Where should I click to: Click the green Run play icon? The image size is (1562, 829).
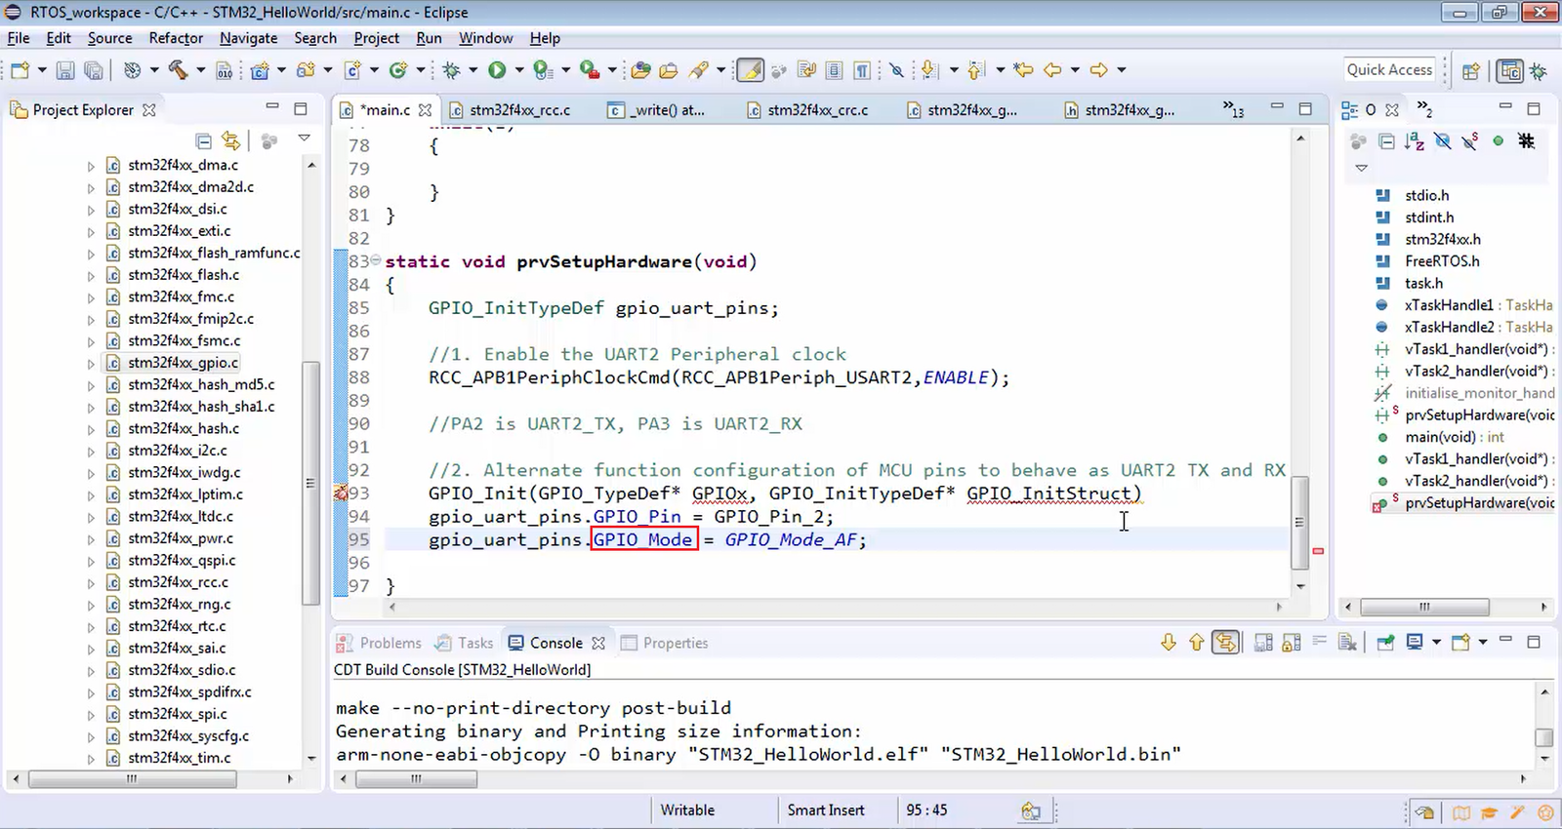click(x=497, y=70)
